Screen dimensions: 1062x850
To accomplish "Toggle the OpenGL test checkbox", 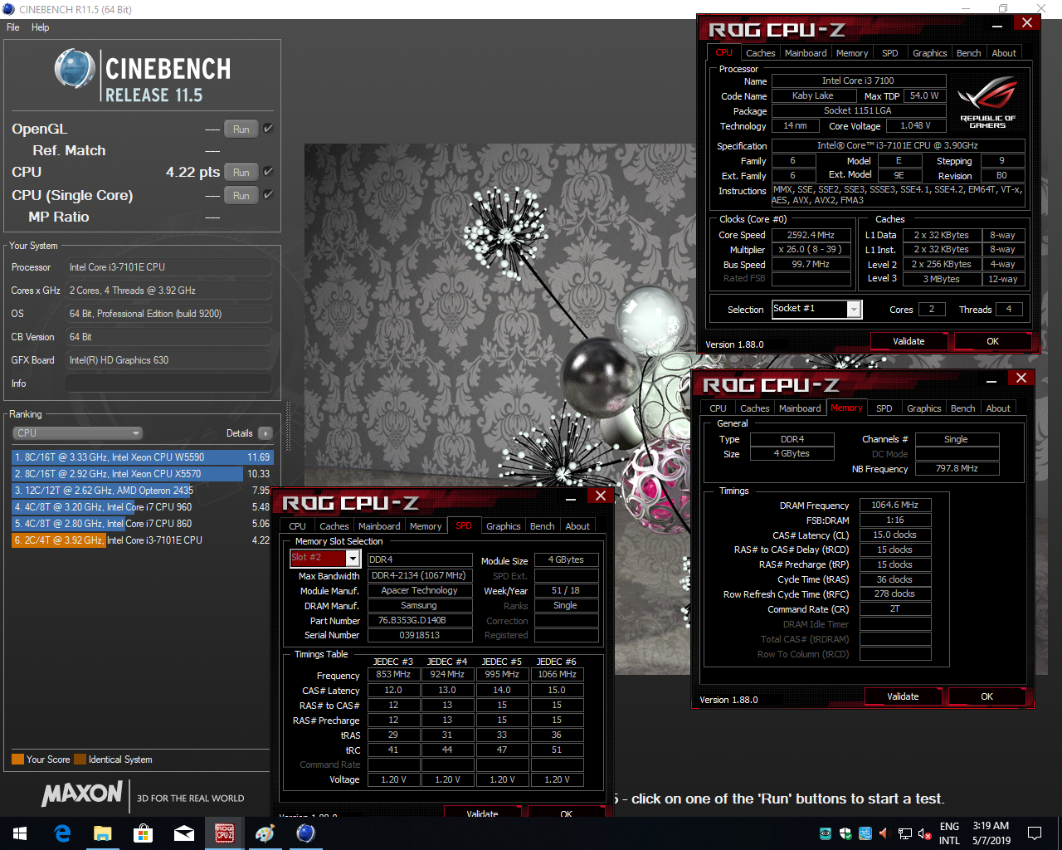I will (268, 129).
